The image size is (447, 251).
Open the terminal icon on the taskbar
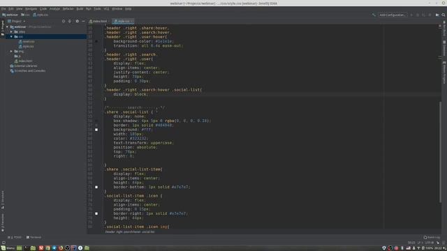coord(27,248)
